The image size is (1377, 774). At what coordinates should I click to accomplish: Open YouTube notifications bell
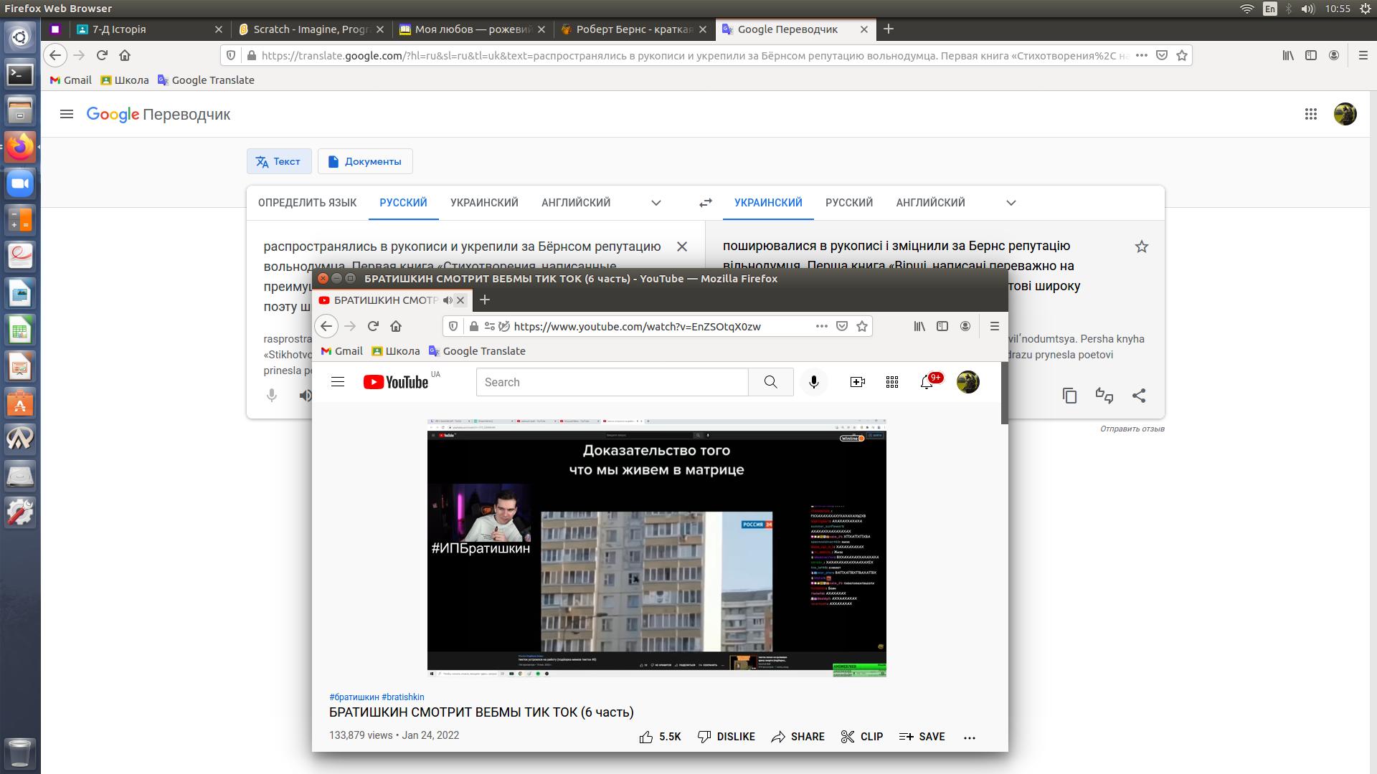point(927,382)
